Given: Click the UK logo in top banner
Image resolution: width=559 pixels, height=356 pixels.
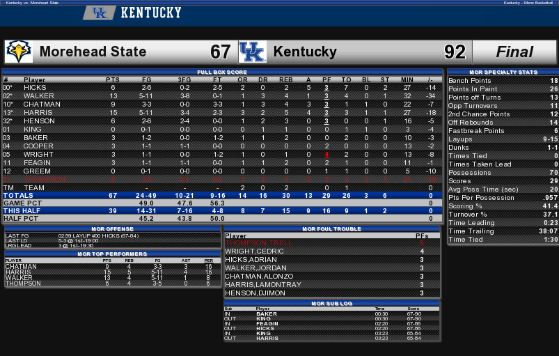Looking at the screenshot, I should coord(100,13).
